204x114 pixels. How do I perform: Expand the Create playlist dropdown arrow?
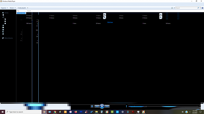27,8
